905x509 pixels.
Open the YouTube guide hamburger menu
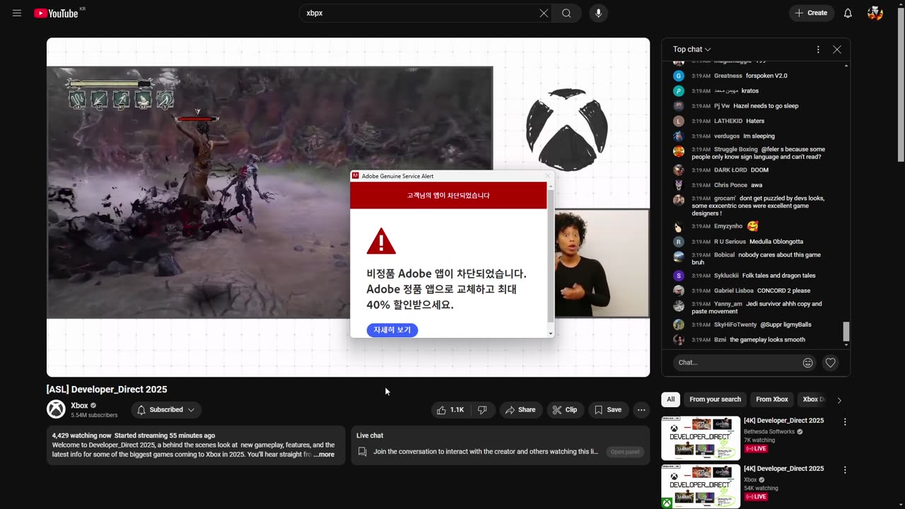17,13
